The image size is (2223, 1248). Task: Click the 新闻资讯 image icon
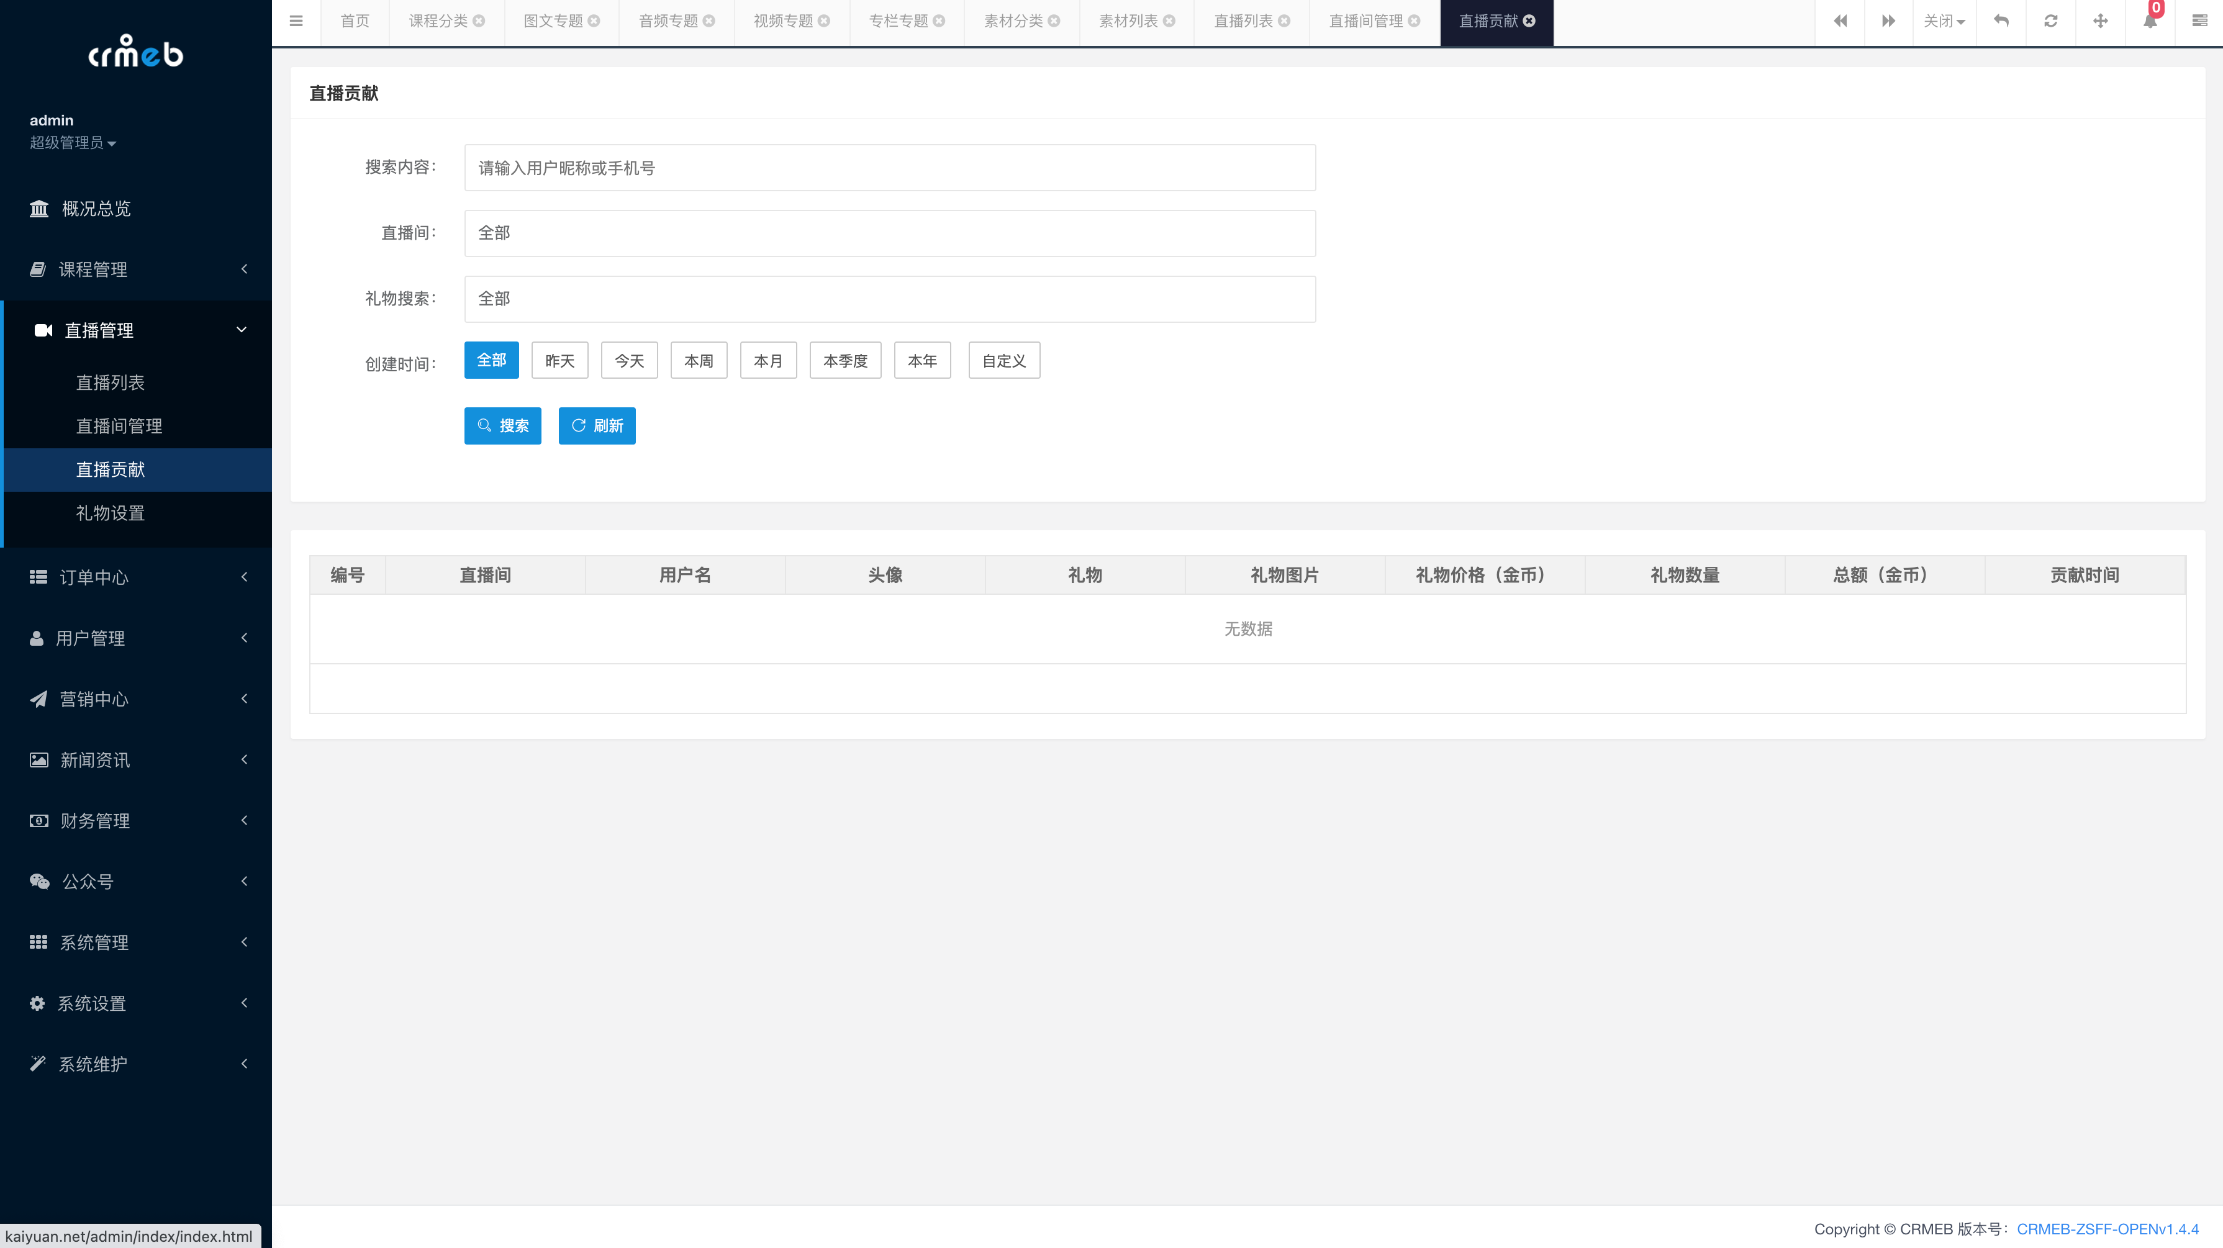(x=39, y=761)
